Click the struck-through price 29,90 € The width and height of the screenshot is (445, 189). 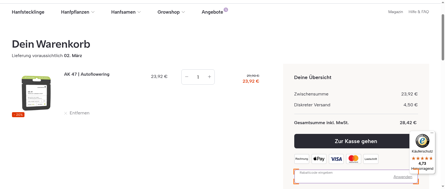tap(253, 76)
